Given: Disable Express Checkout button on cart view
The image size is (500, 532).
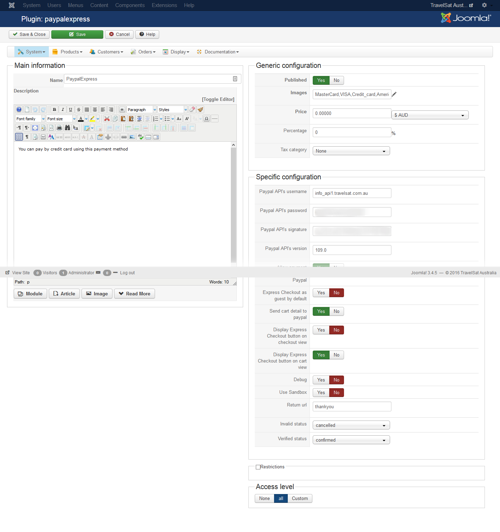Looking at the screenshot, I should pos(337,355).
